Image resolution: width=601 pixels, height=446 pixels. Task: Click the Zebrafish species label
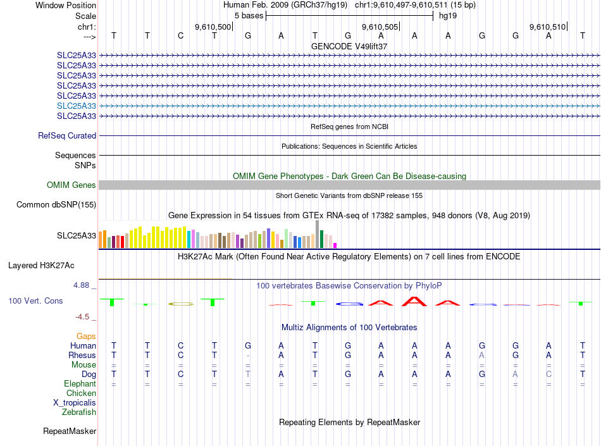pyautogui.click(x=79, y=412)
